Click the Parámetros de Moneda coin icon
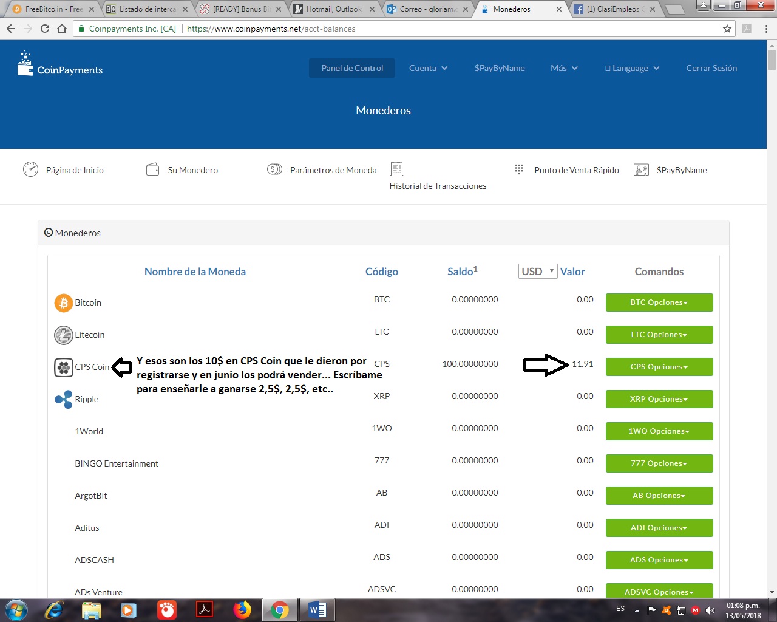Screen dimensions: 777x622 pos(274,169)
